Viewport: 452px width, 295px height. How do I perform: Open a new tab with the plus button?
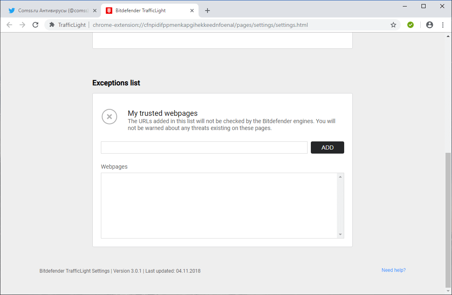(x=207, y=11)
